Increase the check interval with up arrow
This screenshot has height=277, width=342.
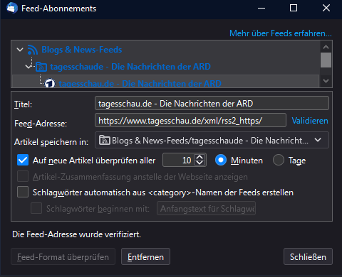(x=199, y=157)
